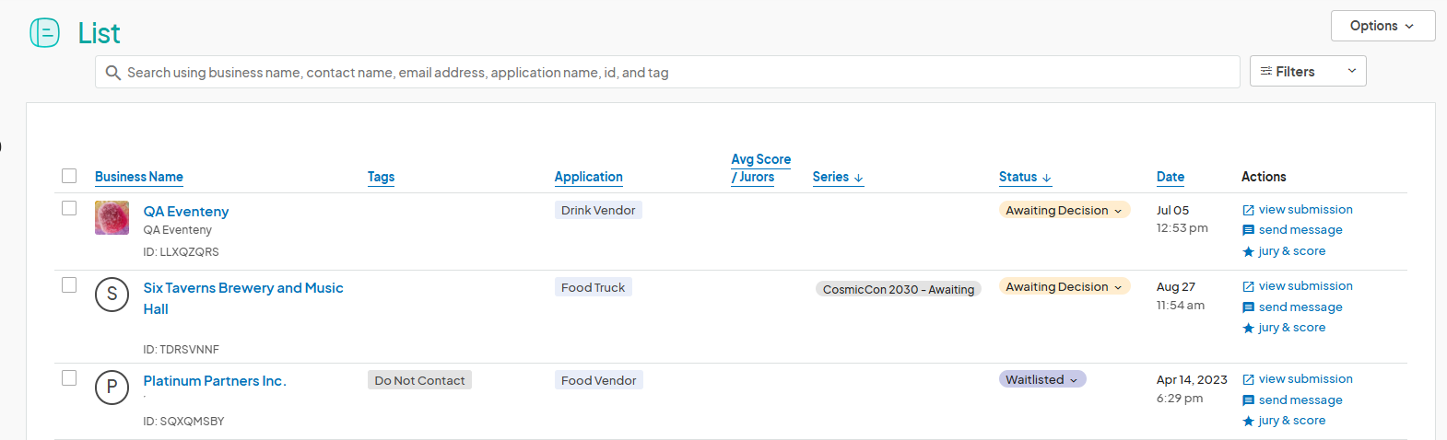Focus the business search input field
Screen dimensions: 1447x440
click(667, 72)
